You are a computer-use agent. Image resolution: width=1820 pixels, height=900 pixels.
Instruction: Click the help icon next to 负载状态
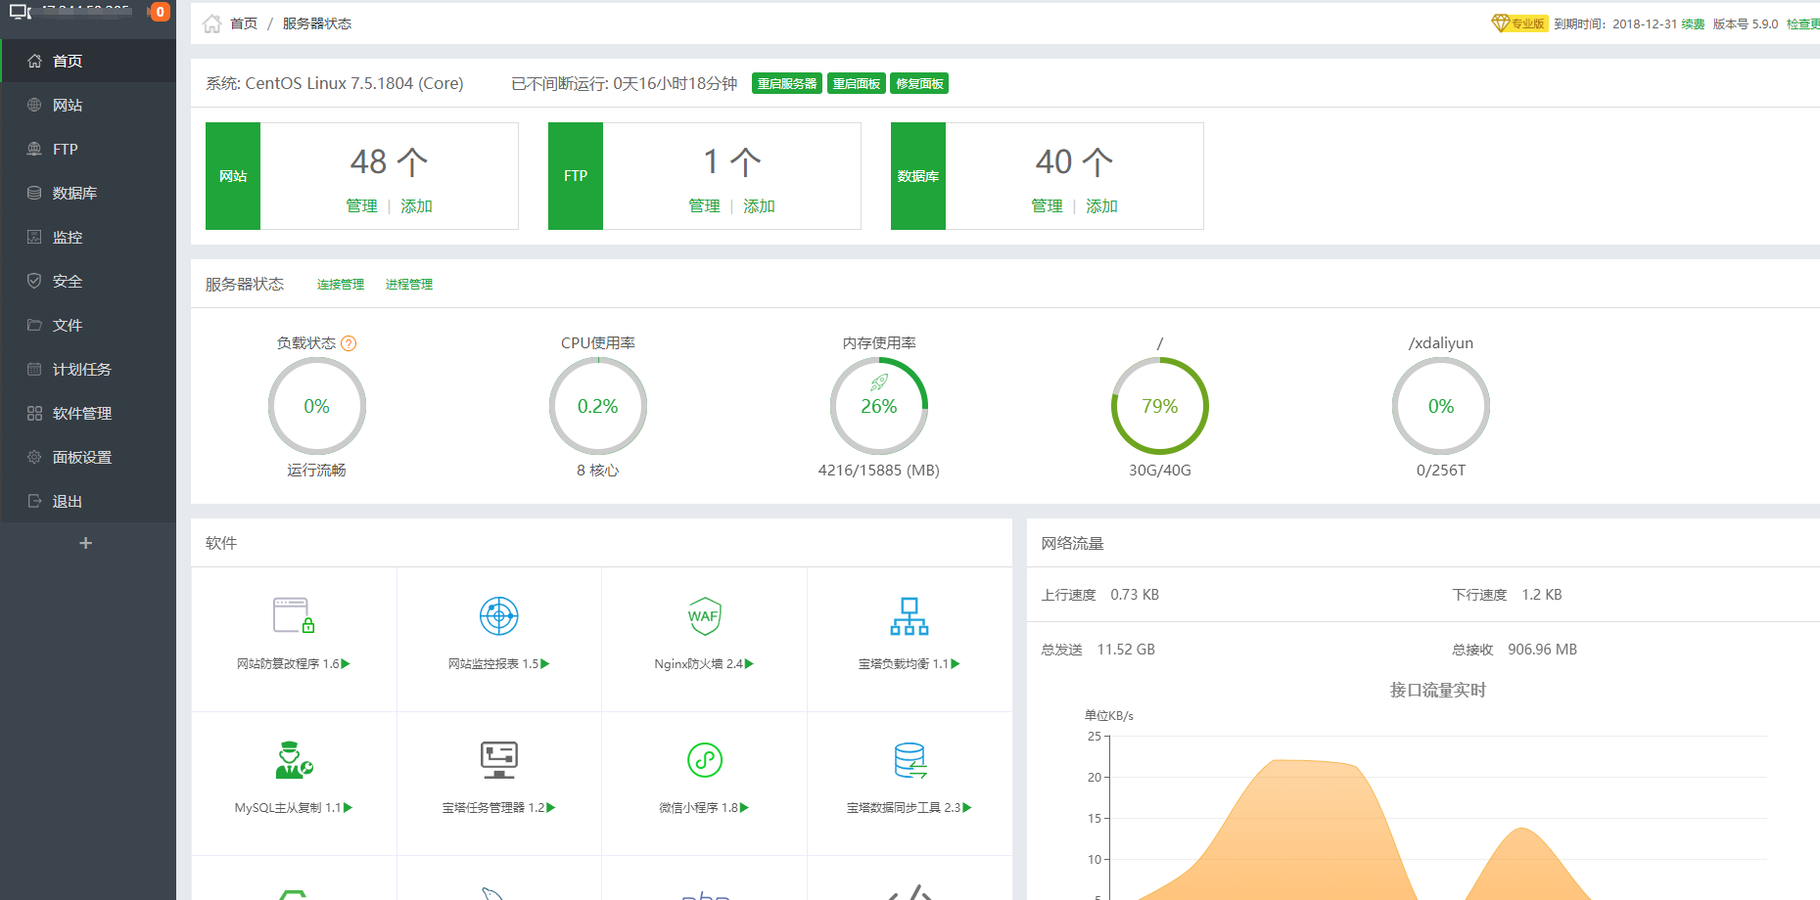349,343
